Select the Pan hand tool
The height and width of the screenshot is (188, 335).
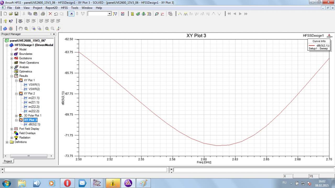point(21,28)
